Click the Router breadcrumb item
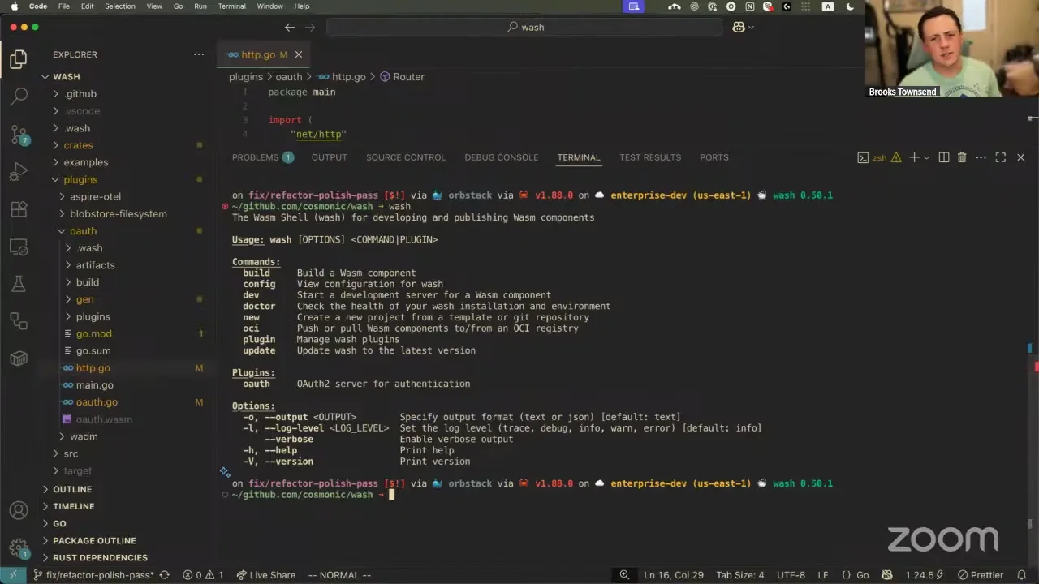 pos(402,77)
